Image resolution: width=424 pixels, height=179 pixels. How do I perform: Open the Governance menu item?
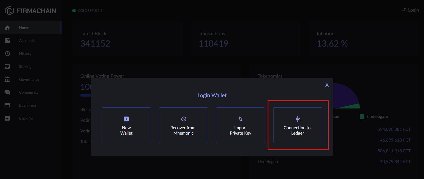tap(29, 79)
